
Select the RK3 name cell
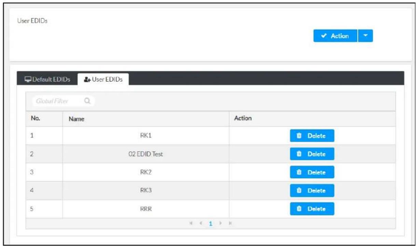tap(146, 191)
